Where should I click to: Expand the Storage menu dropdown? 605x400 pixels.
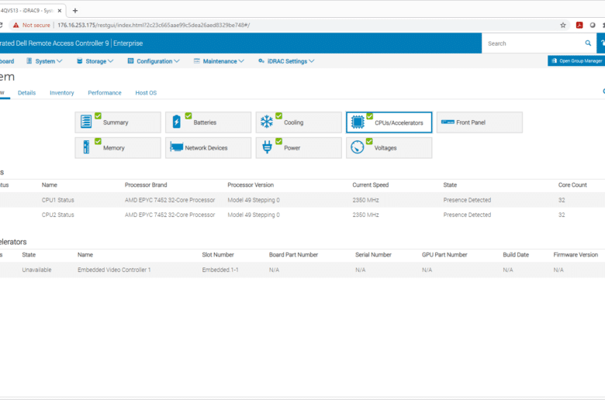pyautogui.click(x=95, y=61)
